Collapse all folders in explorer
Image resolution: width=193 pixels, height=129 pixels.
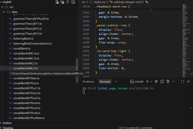(73, 2)
